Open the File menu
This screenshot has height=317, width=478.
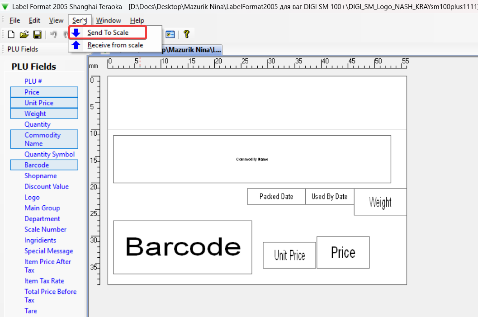(14, 20)
